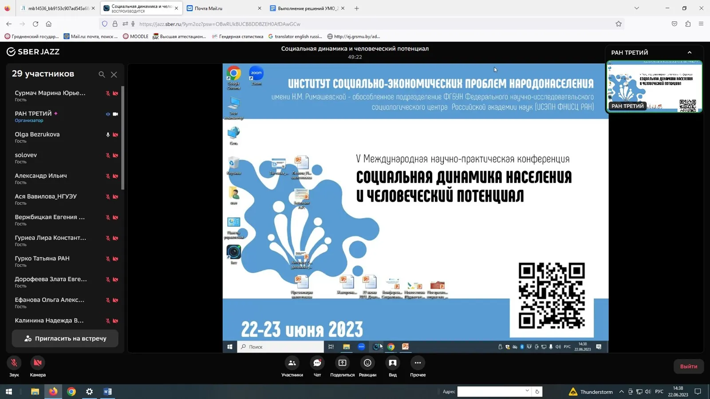This screenshot has width=710, height=399.
Task: Collapse the РАН ТРЕТИЙ video panel chevron
Action: (x=690, y=52)
